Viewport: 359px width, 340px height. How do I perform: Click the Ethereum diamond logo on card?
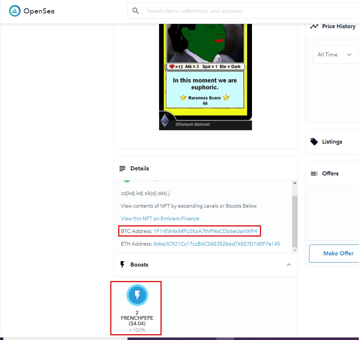click(164, 120)
